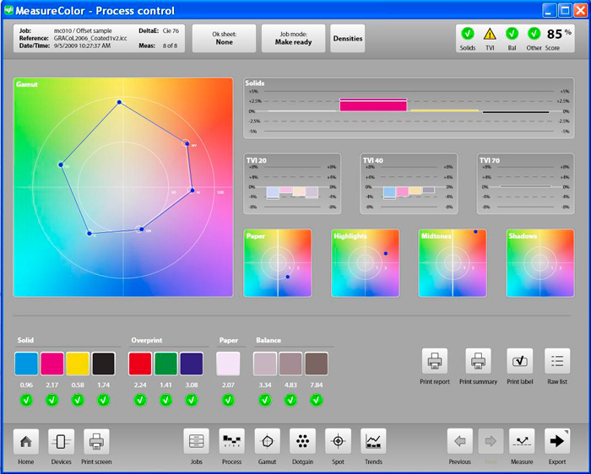This screenshot has height=474, width=591.
Task: Start a new Measure reading
Action: [x=522, y=442]
